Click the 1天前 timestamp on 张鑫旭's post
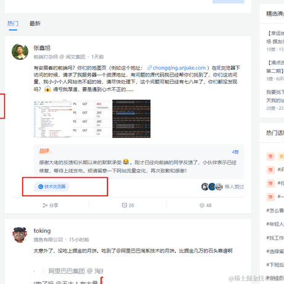 (x=98, y=57)
